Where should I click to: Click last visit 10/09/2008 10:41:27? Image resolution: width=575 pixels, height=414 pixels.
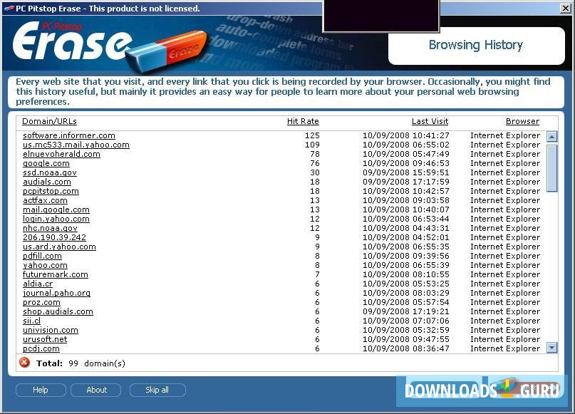pyautogui.click(x=406, y=135)
